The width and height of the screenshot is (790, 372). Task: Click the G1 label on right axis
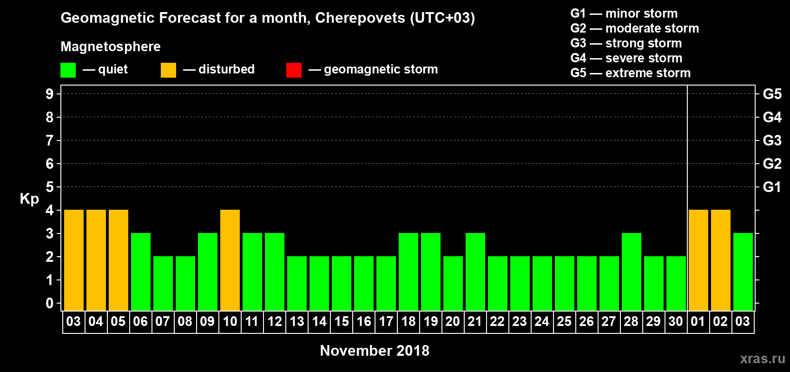pos(772,187)
